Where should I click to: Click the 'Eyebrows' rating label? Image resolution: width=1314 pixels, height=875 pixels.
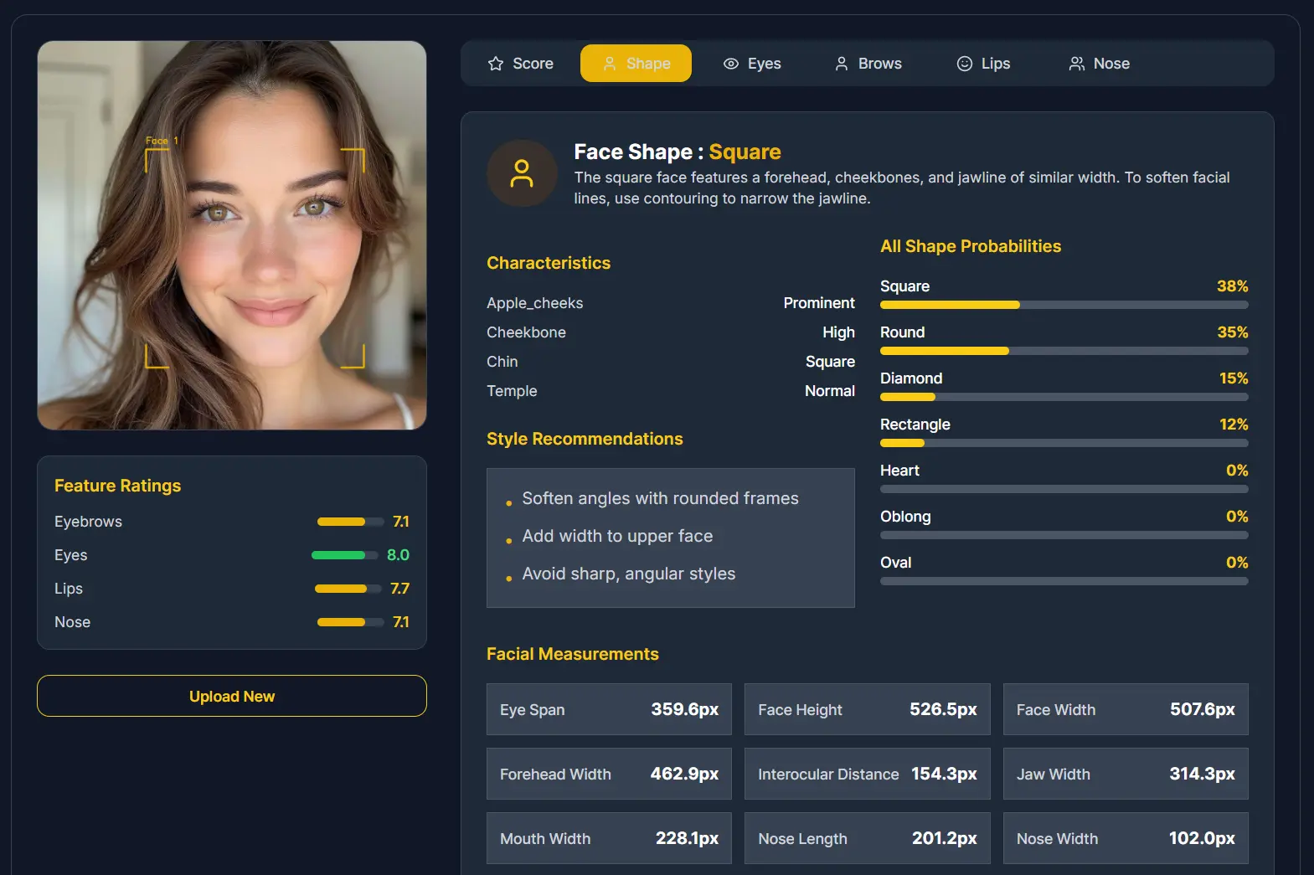(88, 522)
